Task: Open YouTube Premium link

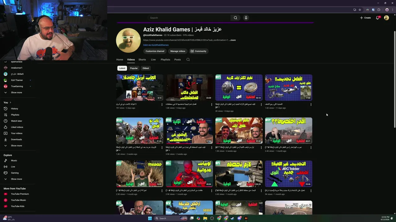Action: click(20, 194)
